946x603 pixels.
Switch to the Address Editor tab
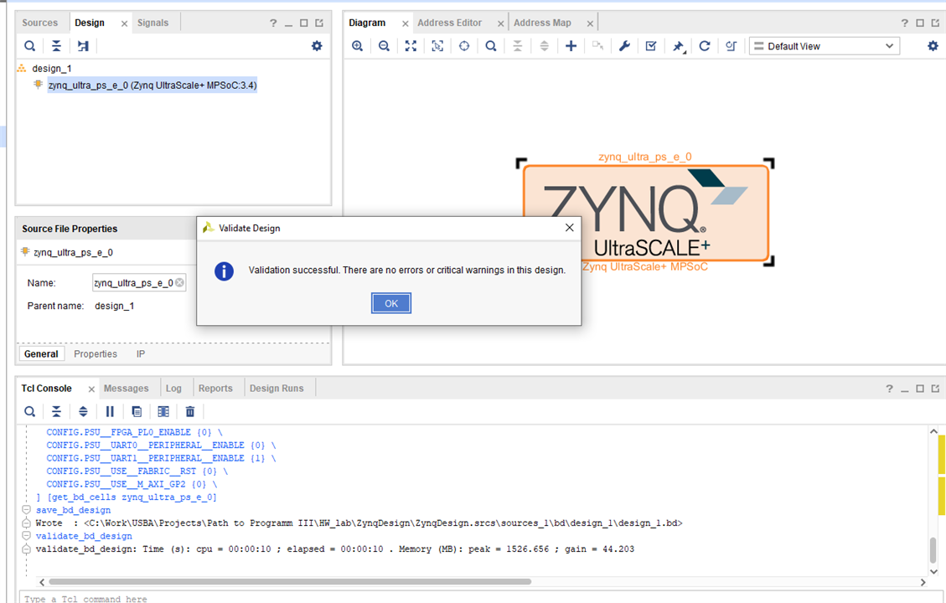point(450,23)
